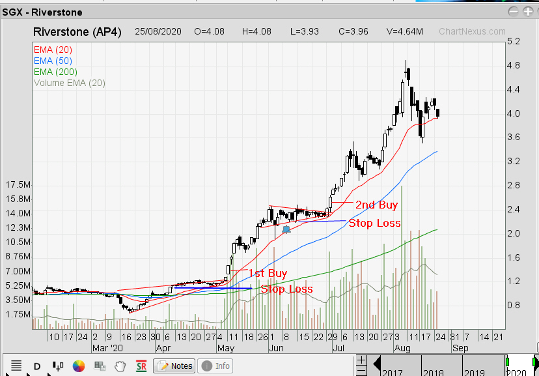Select 2018 on the year timeline
Image resolution: width=539 pixels, height=376 pixels.
click(x=434, y=373)
